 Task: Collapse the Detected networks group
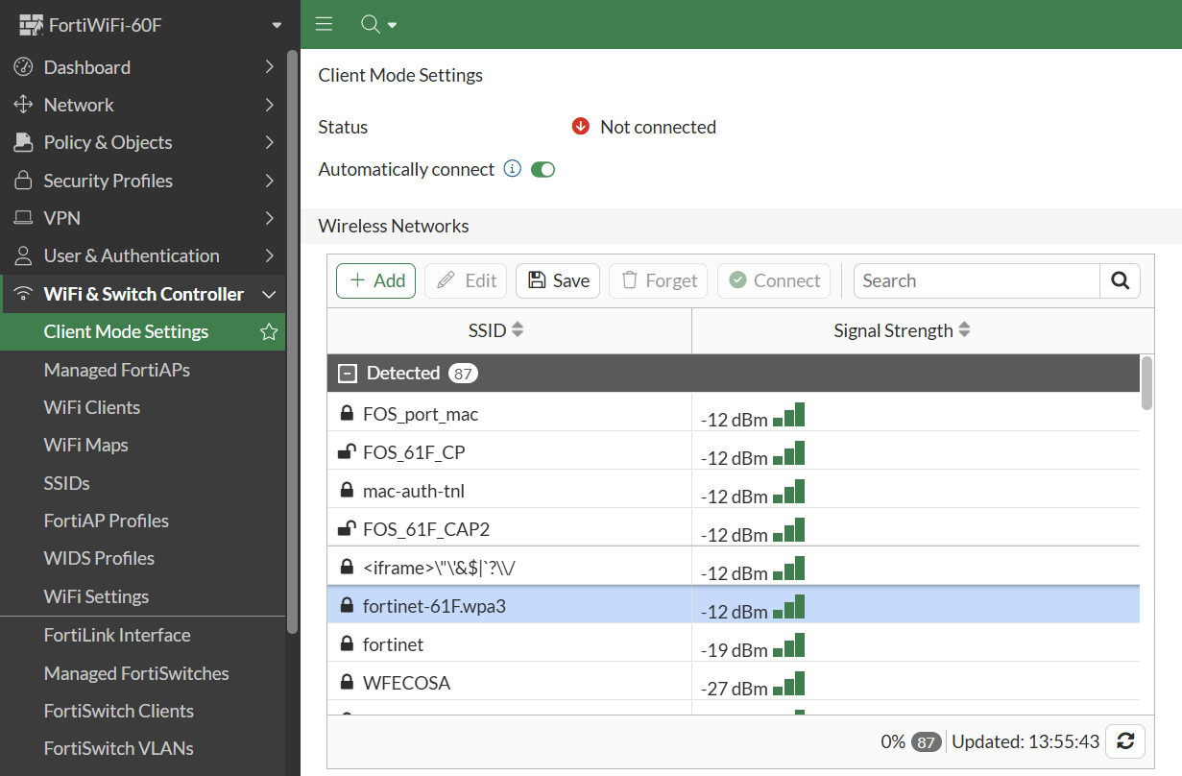(x=349, y=374)
